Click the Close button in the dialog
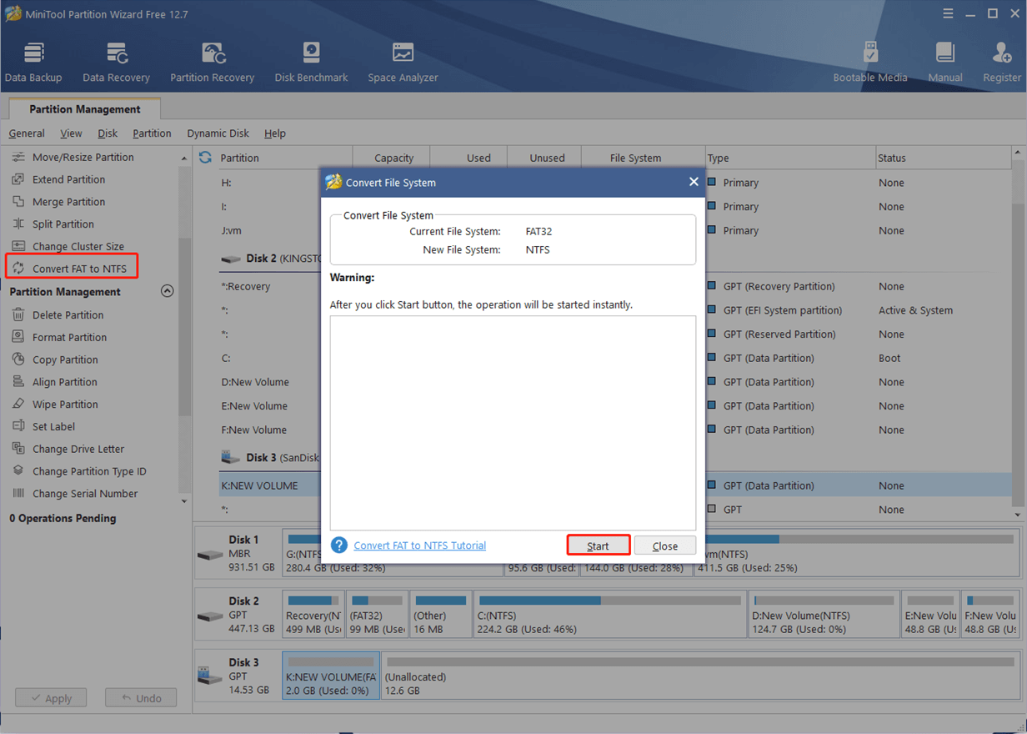Screen dimensions: 1027x734 [x=665, y=546]
